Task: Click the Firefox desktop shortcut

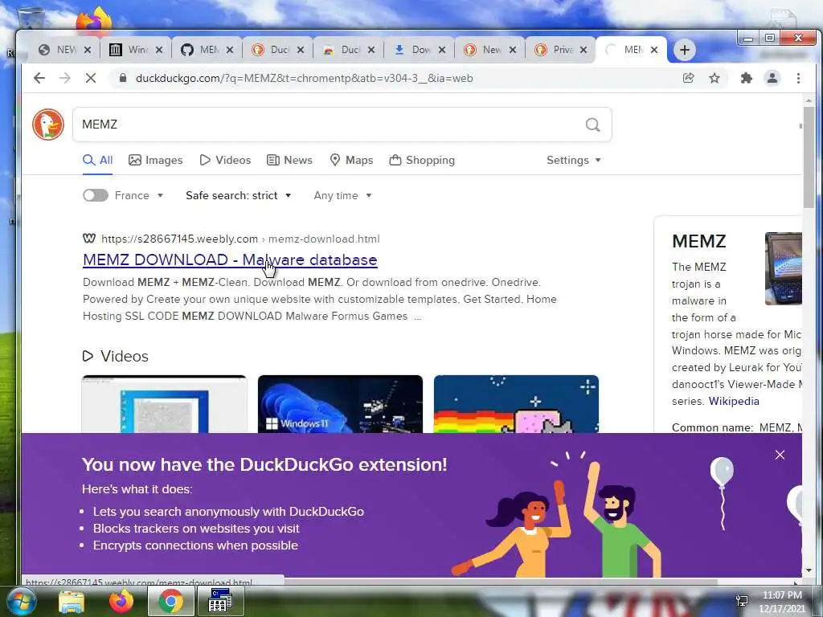Action: point(95,20)
